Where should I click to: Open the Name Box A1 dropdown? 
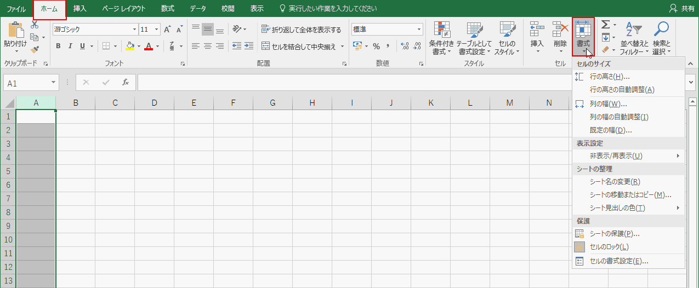tap(54, 83)
